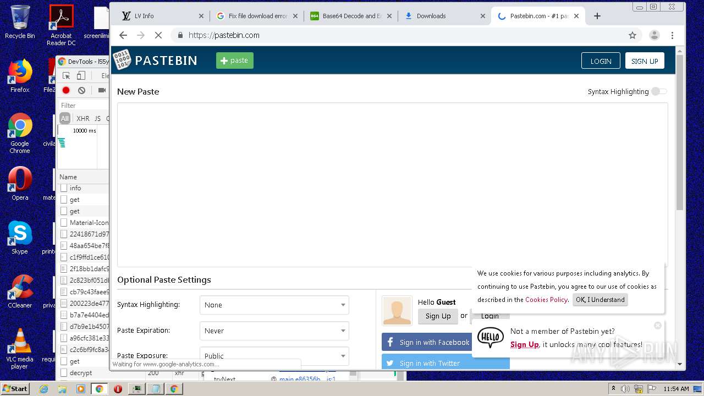Click Sign Up button beside Hello Guest
704x396 pixels.
(438, 316)
